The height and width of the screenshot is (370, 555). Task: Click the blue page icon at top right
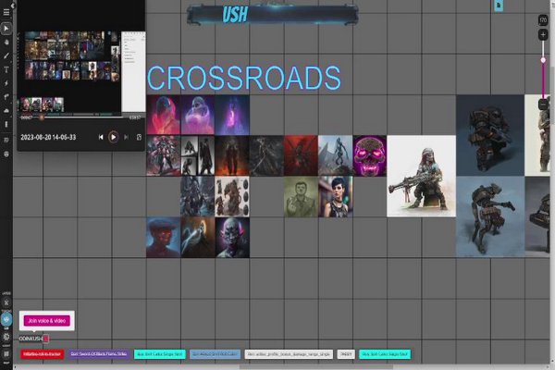click(x=499, y=6)
